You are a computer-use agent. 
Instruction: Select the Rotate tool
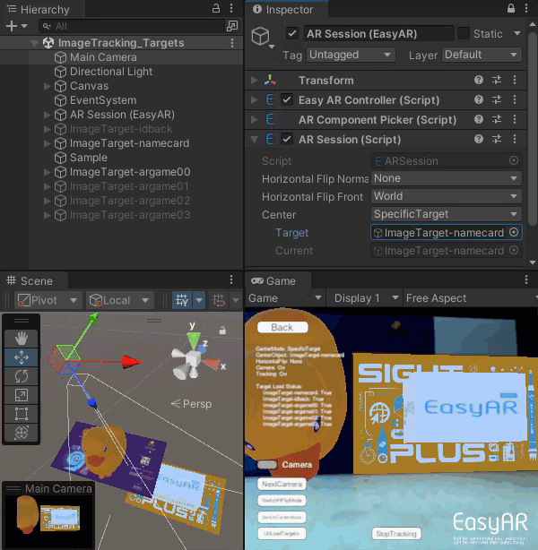[x=22, y=375]
